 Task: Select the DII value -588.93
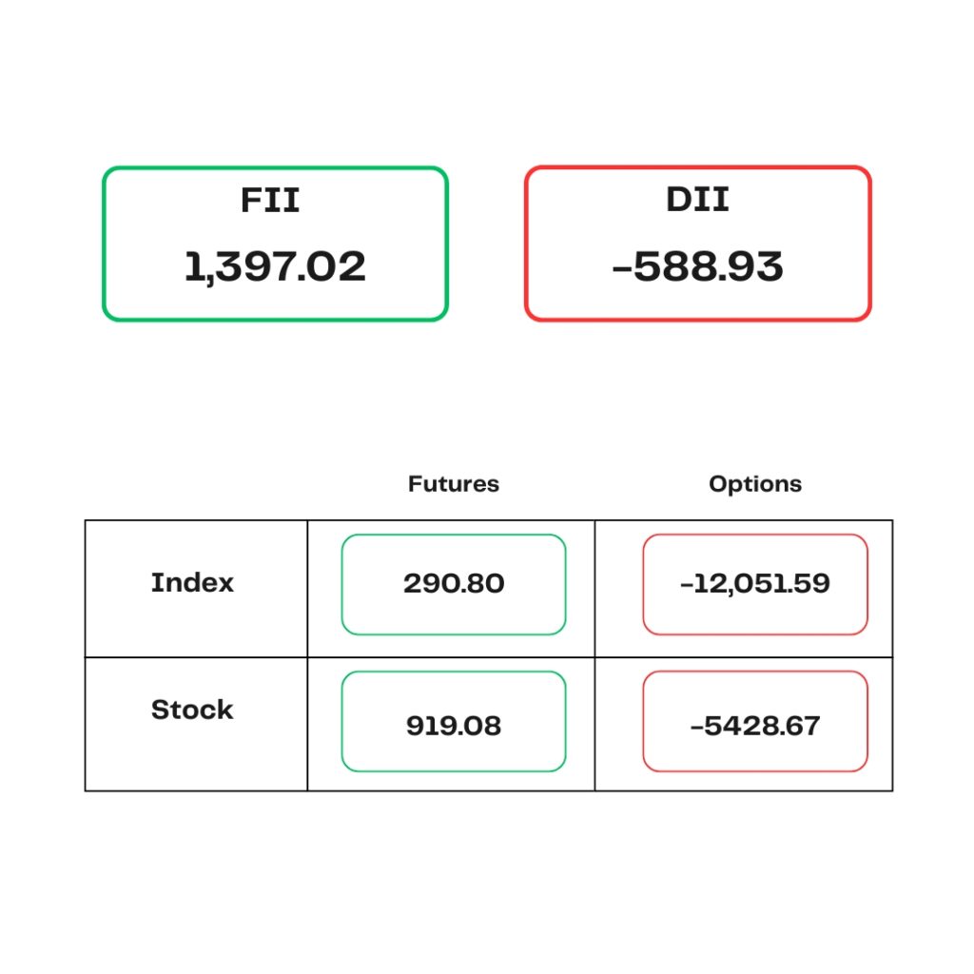697,267
